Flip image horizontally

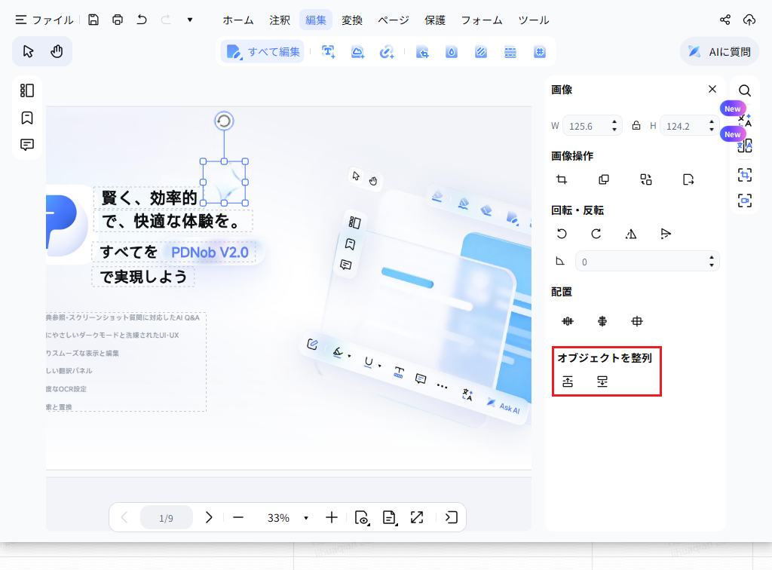pyautogui.click(x=631, y=234)
